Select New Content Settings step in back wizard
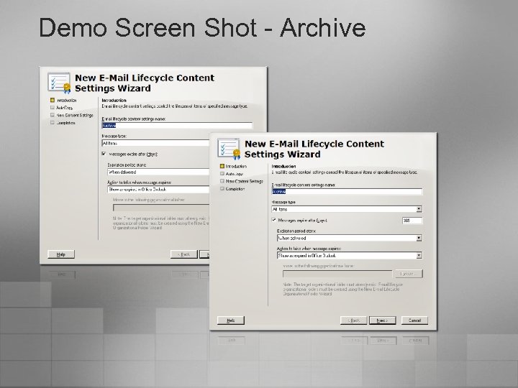The height and width of the screenshot is (388, 518). [72, 115]
